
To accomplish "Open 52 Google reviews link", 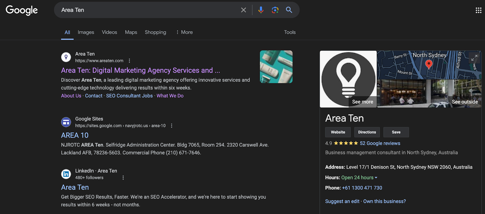I will [380, 143].
